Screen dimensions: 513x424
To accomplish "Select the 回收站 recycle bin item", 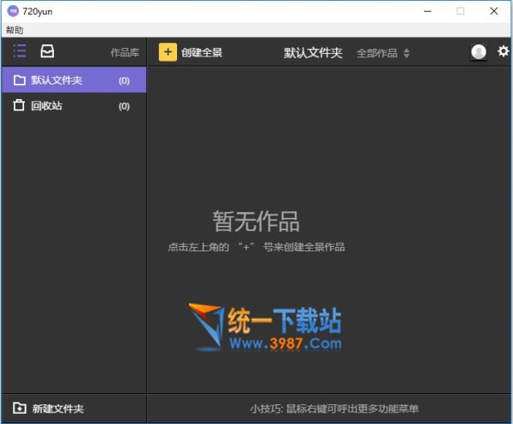I will click(x=46, y=106).
